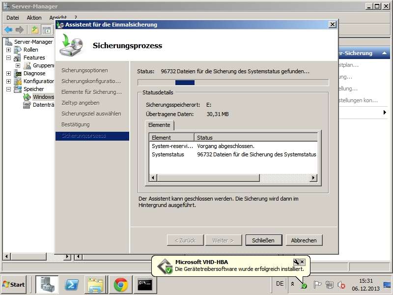Close the backup wizard dialog
The height and width of the screenshot is (295, 393).
(333, 24)
